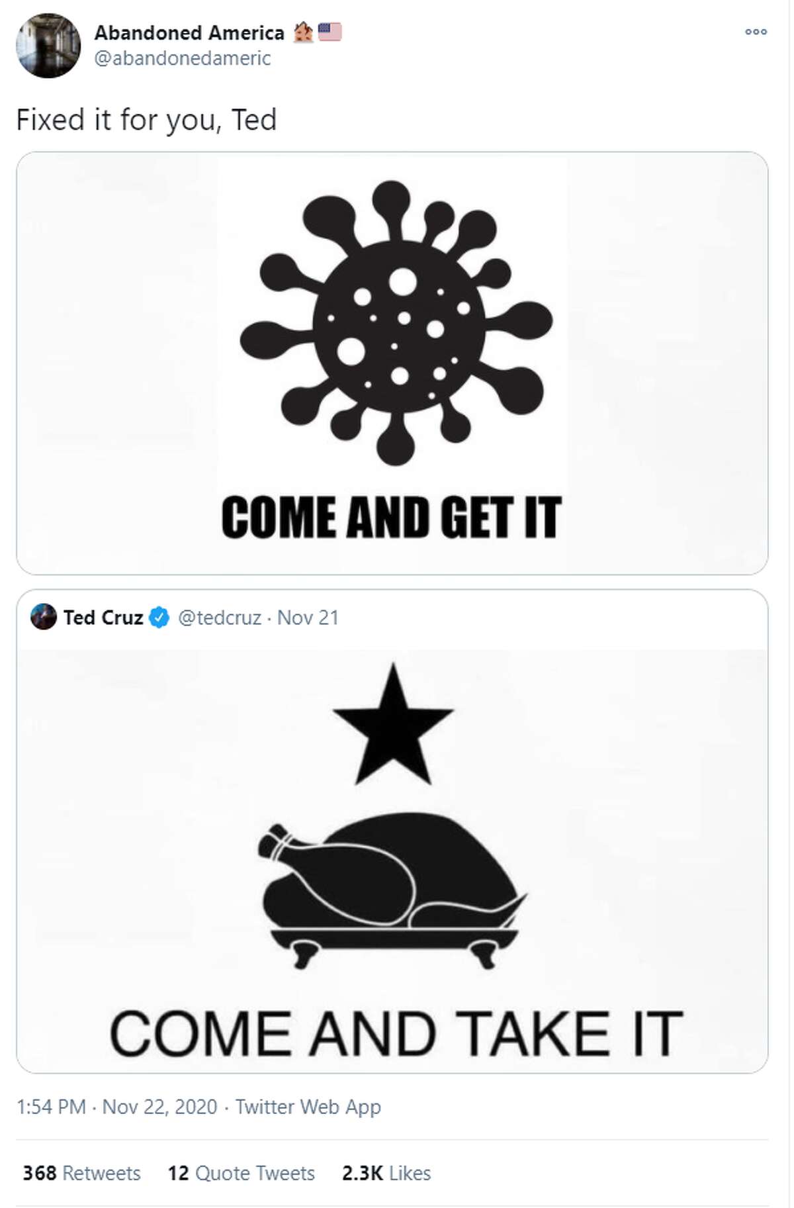View the 12 Quote Tweets

[241, 1173]
